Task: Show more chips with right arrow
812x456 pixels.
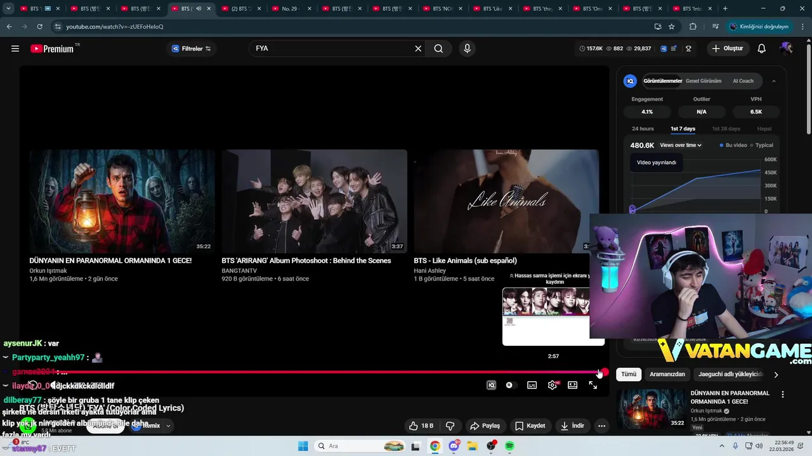Action: 776,374
